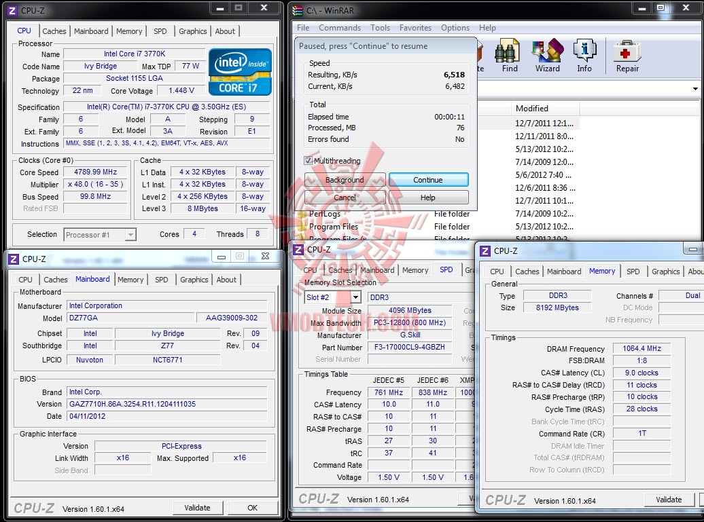Click the Core Speed 4789.99 MHz value
The width and height of the screenshot is (704, 522).
[x=96, y=172]
